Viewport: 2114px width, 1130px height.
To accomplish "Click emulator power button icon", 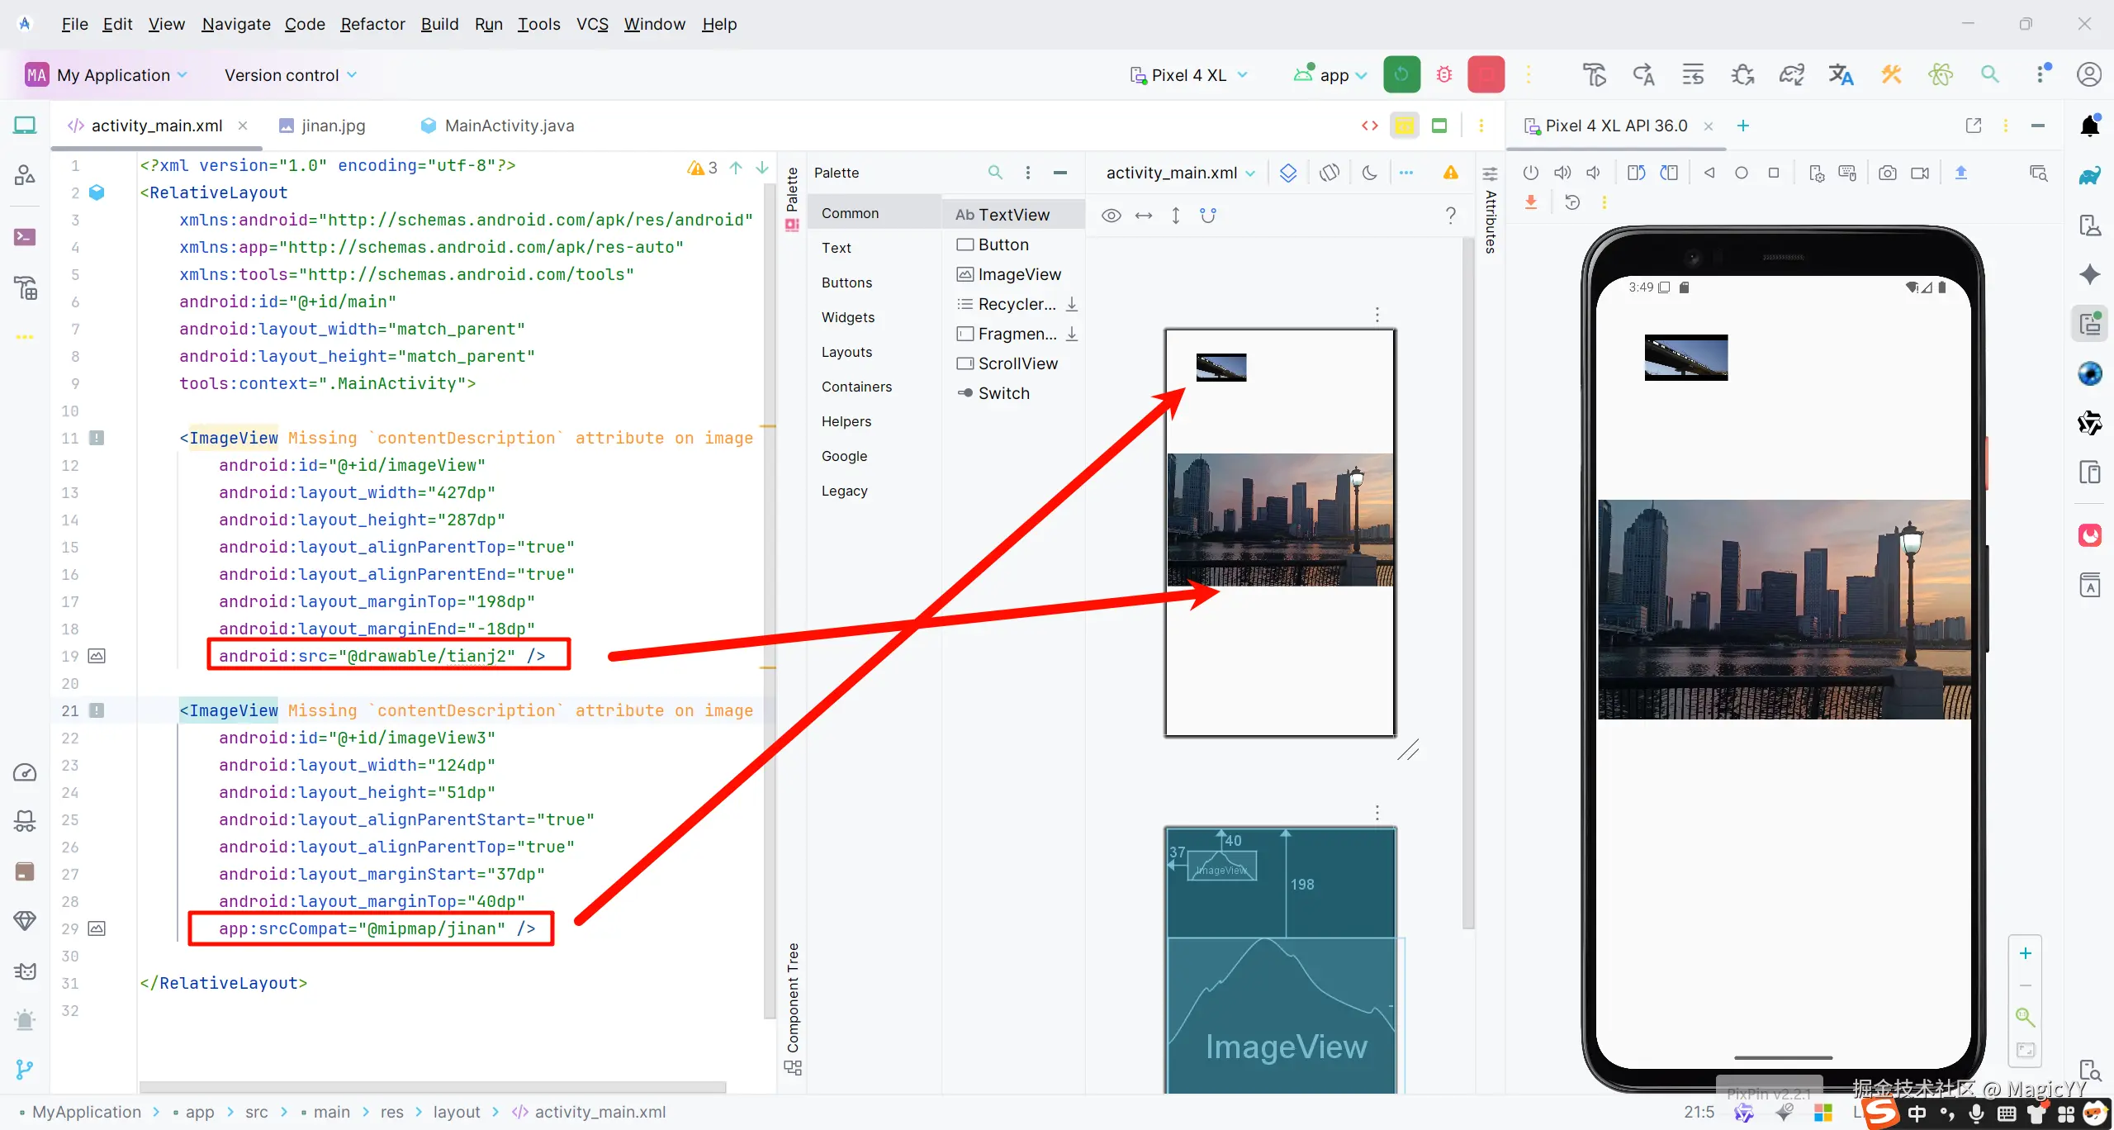I will [x=1530, y=173].
